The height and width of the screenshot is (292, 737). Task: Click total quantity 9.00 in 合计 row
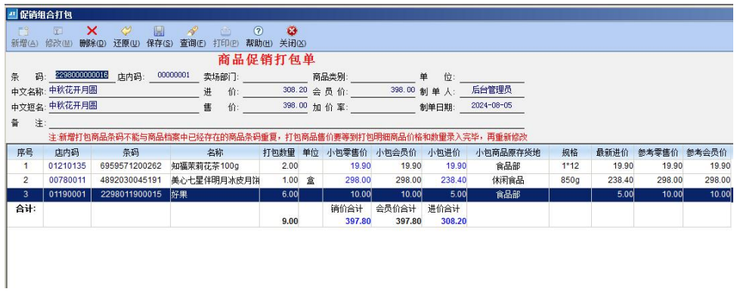coord(290,221)
